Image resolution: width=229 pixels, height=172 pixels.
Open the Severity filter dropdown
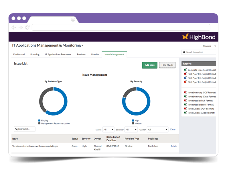pos(131,130)
